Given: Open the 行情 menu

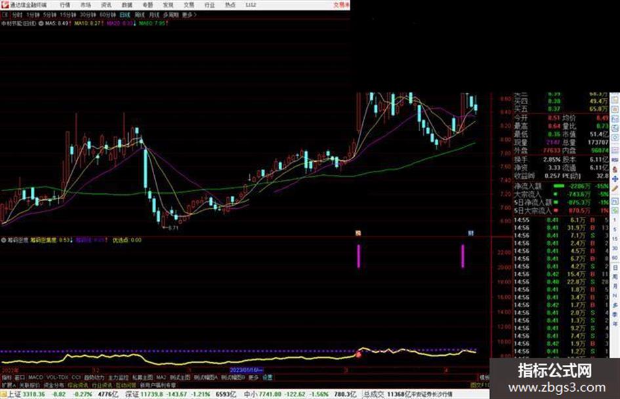Looking at the screenshot, I should pyautogui.click(x=65, y=5).
